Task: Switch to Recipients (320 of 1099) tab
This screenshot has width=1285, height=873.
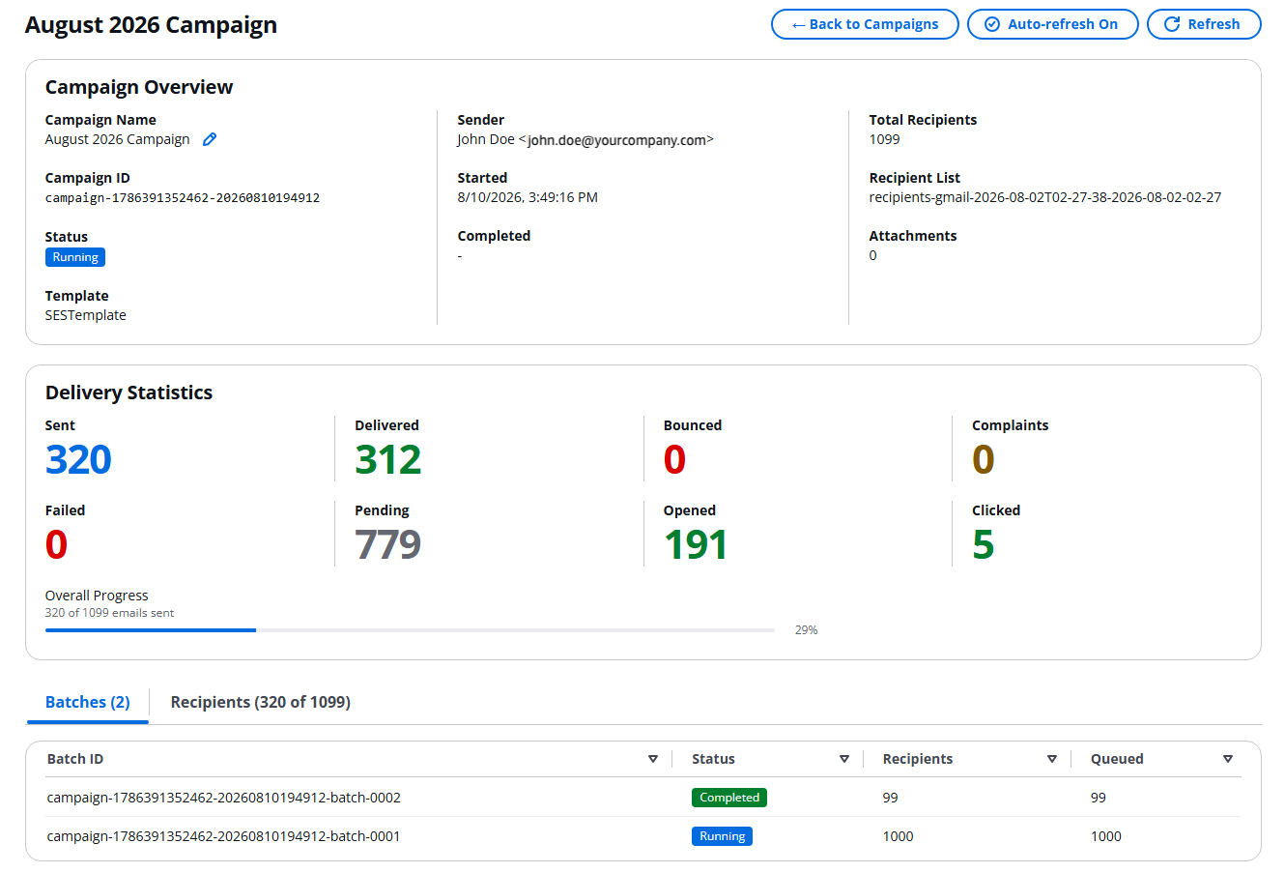Action: 261,703
